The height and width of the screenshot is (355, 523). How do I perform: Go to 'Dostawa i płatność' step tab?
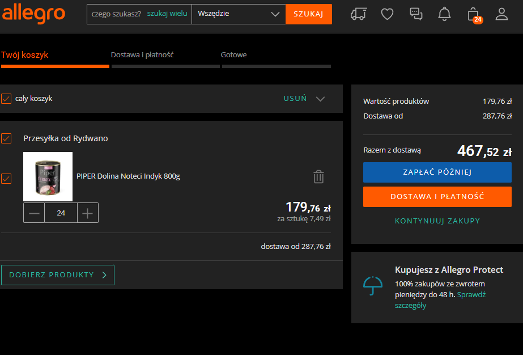click(x=142, y=55)
